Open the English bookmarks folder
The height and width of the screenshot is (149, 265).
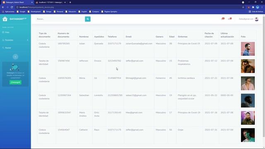click(82, 12)
